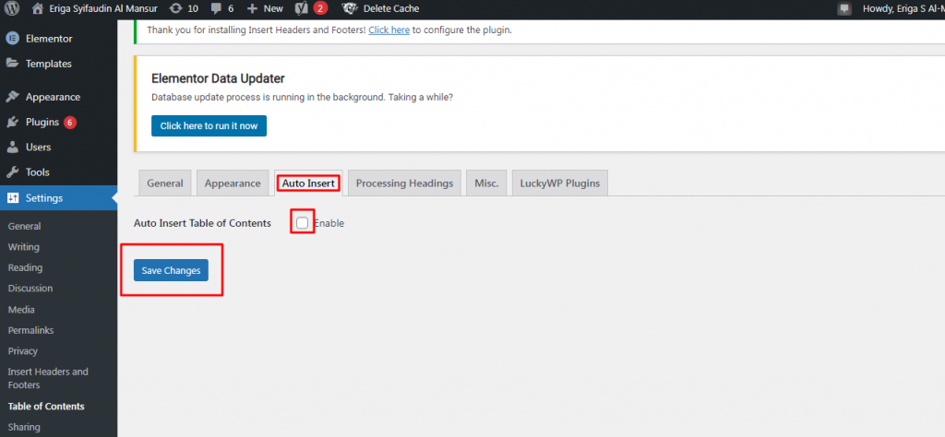
Task: Go to Media settings
Action: (21, 310)
